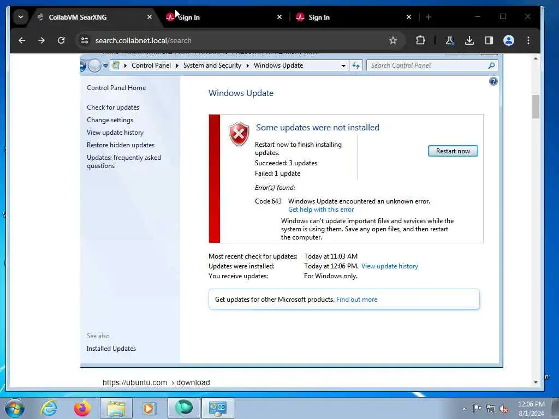This screenshot has width=559, height=419.
Task: Expand arrow after Control Panel breadcrumb
Action: 177,65
